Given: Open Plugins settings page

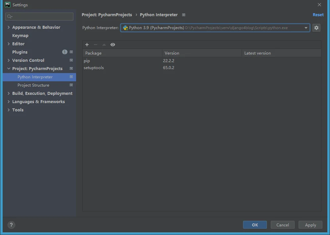Looking at the screenshot, I should pyautogui.click(x=20, y=52).
